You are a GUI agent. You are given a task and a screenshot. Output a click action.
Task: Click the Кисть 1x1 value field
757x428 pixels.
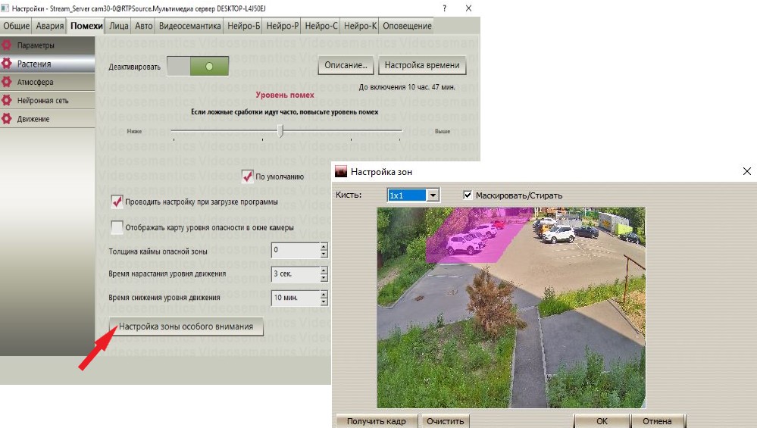coord(407,195)
